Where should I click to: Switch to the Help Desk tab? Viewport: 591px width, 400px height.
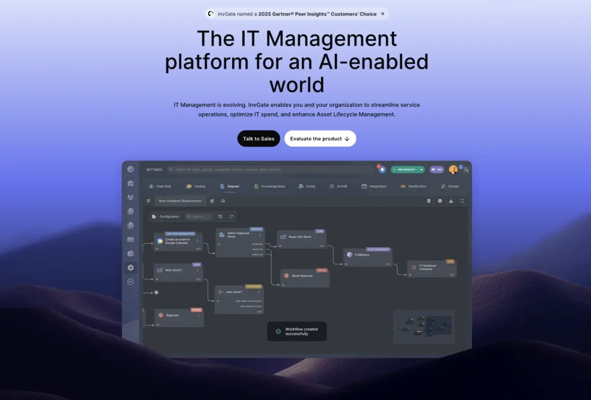pos(160,186)
